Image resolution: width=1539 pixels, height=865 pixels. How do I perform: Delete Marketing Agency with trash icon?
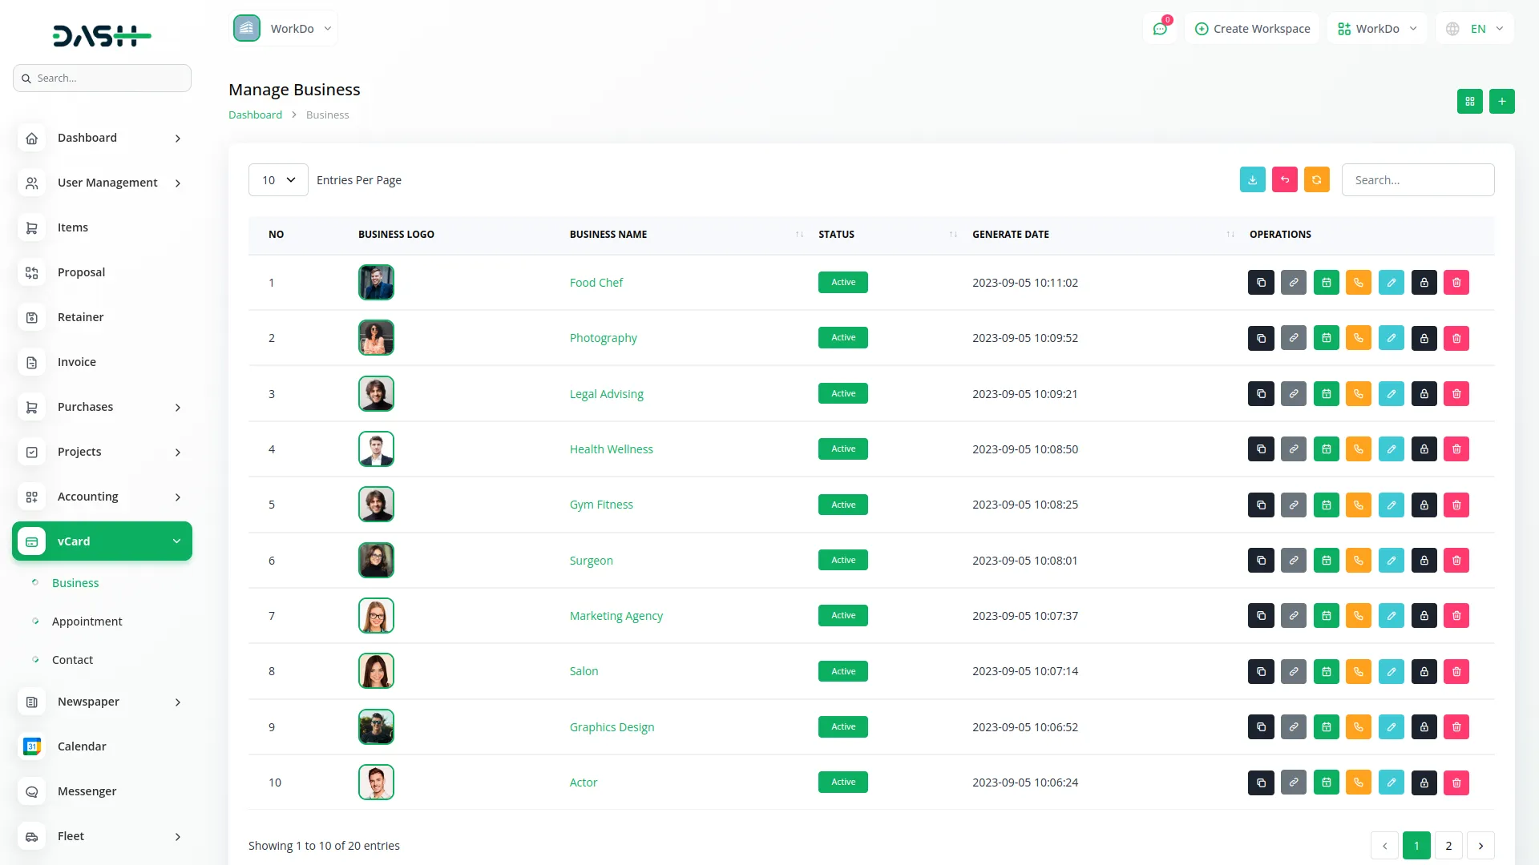click(1456, 616)
